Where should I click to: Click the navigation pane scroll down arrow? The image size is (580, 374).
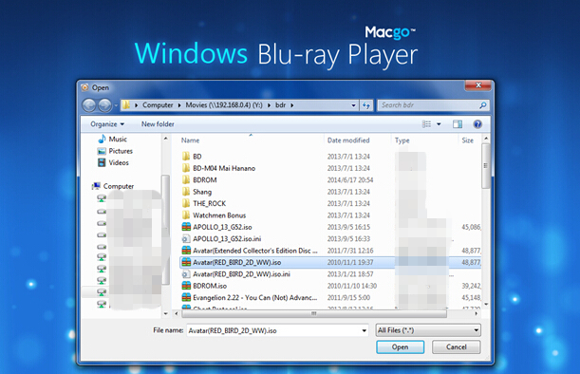(166, 313)
